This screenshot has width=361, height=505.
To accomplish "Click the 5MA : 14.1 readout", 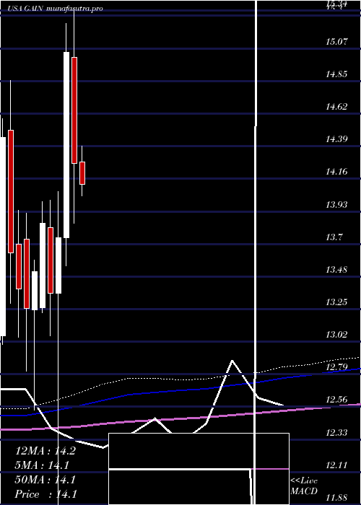I will 43,465.
